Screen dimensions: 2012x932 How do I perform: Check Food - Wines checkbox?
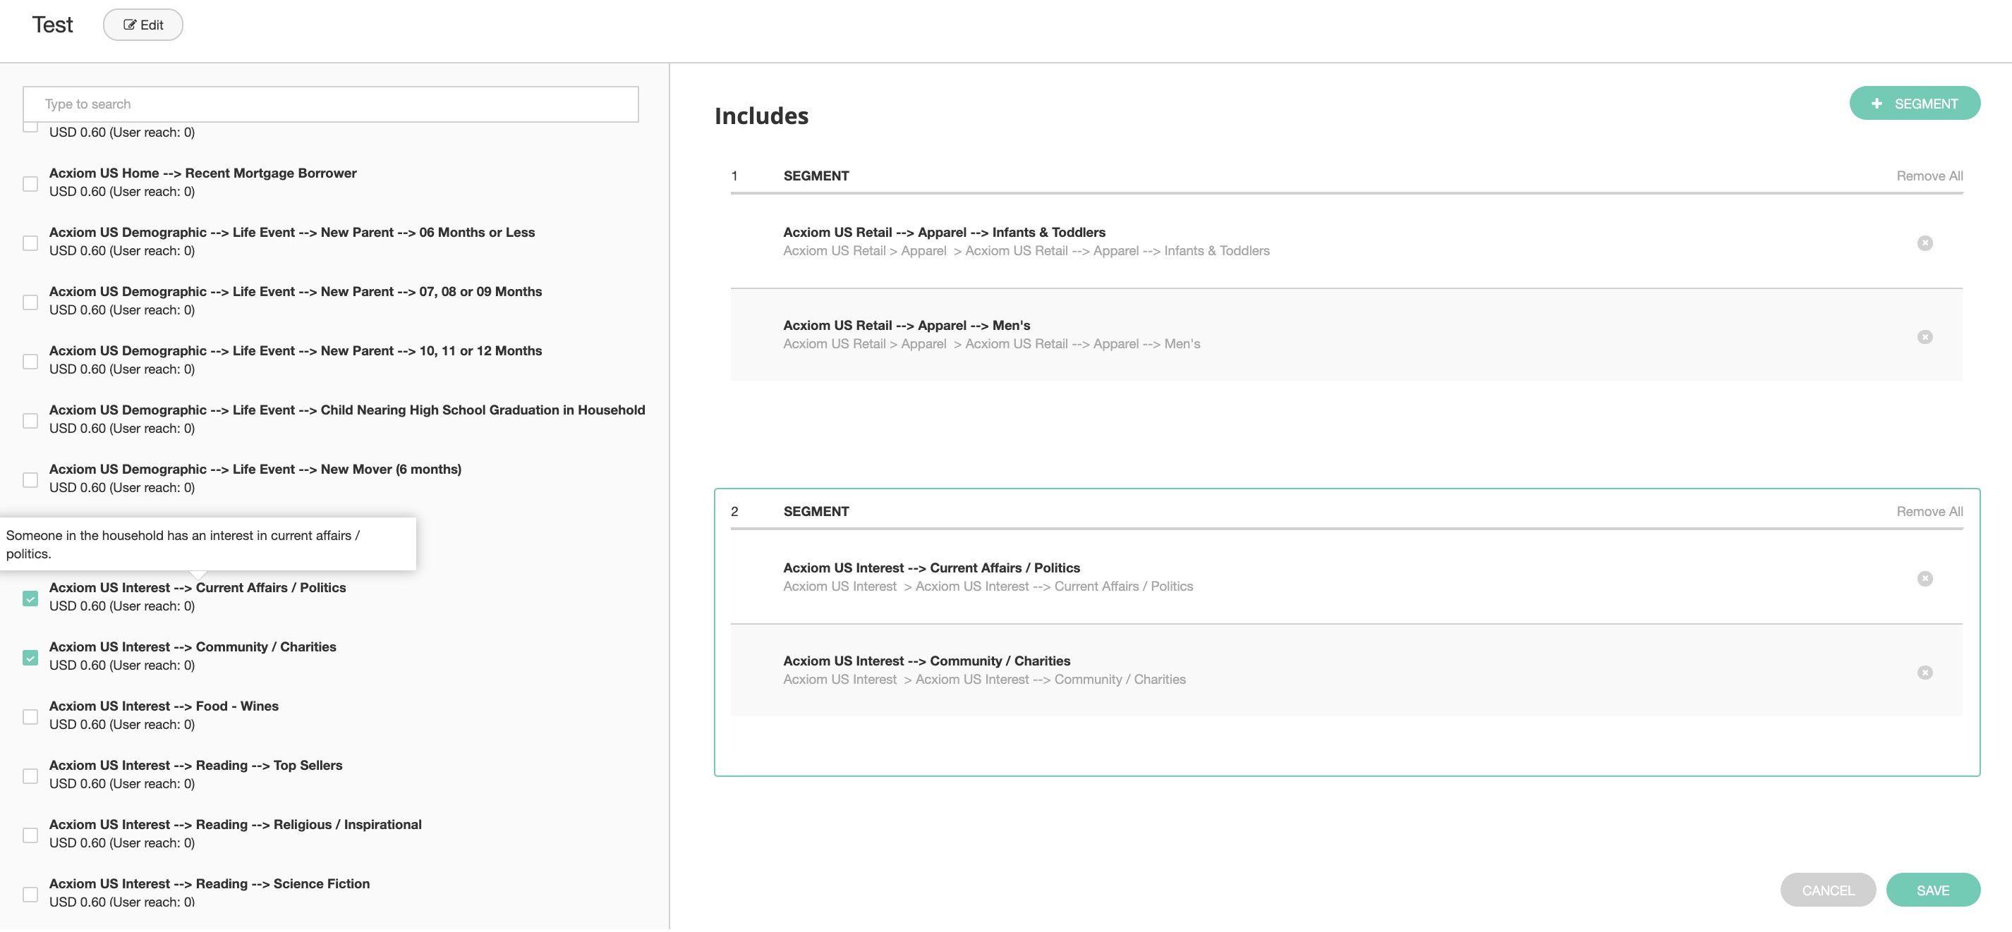point(30,716)
